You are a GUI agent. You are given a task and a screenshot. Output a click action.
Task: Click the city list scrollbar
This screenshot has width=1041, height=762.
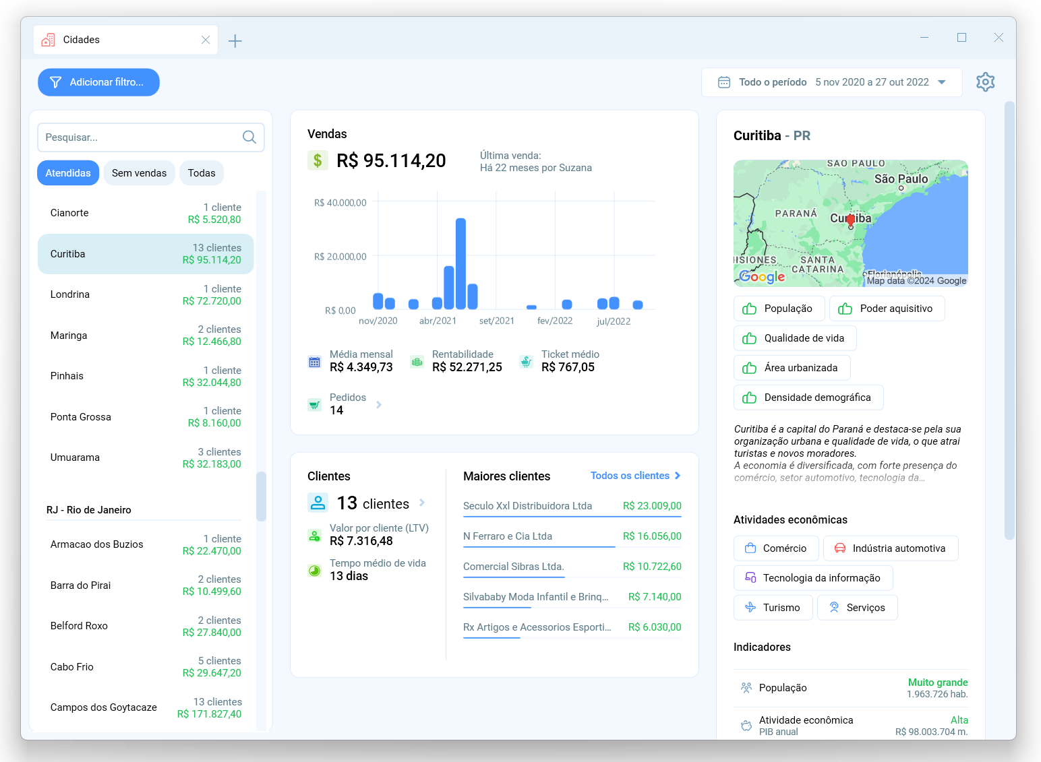[x=261, y=497]
